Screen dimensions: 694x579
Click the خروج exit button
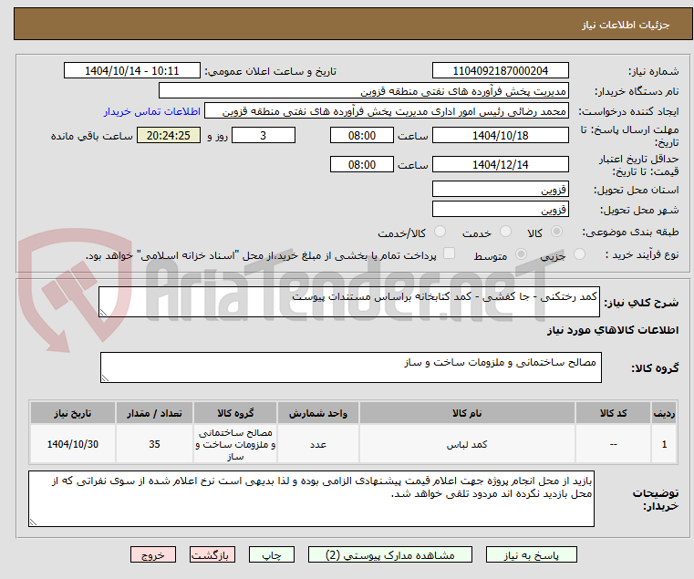point(153,554)
